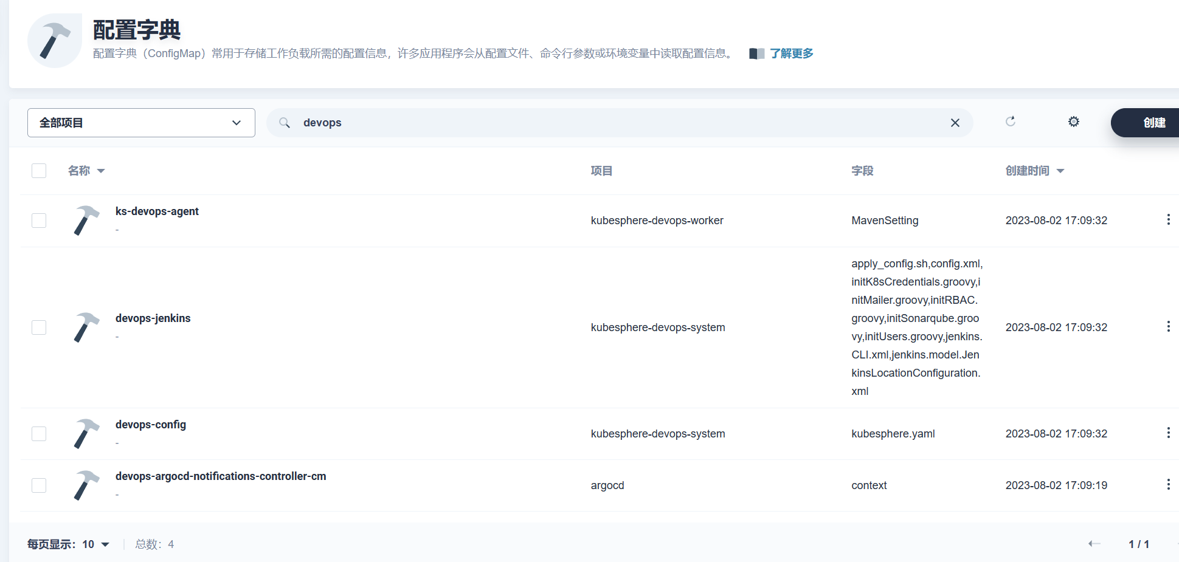This screenshot has height=562, width=1179.
Task: Check the ks-devops-agent row checkbox
Action: pyautogui.click(x=39, y=221)
